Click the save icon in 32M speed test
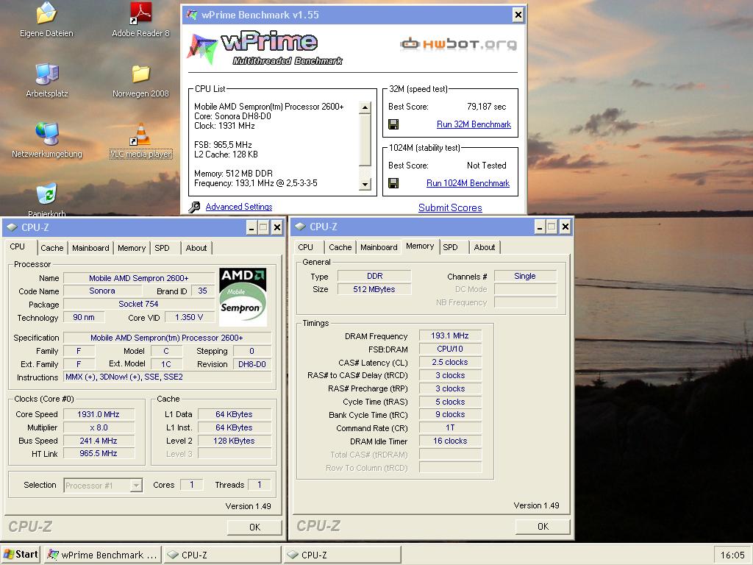The height and width of the screenshot is (565, 753). [x=393, y=124]
